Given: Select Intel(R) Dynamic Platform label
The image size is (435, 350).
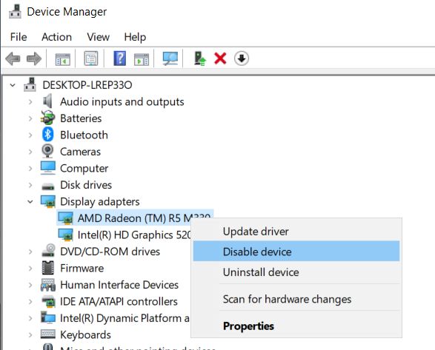Looking at the screenshot, I should coord(124,318).
